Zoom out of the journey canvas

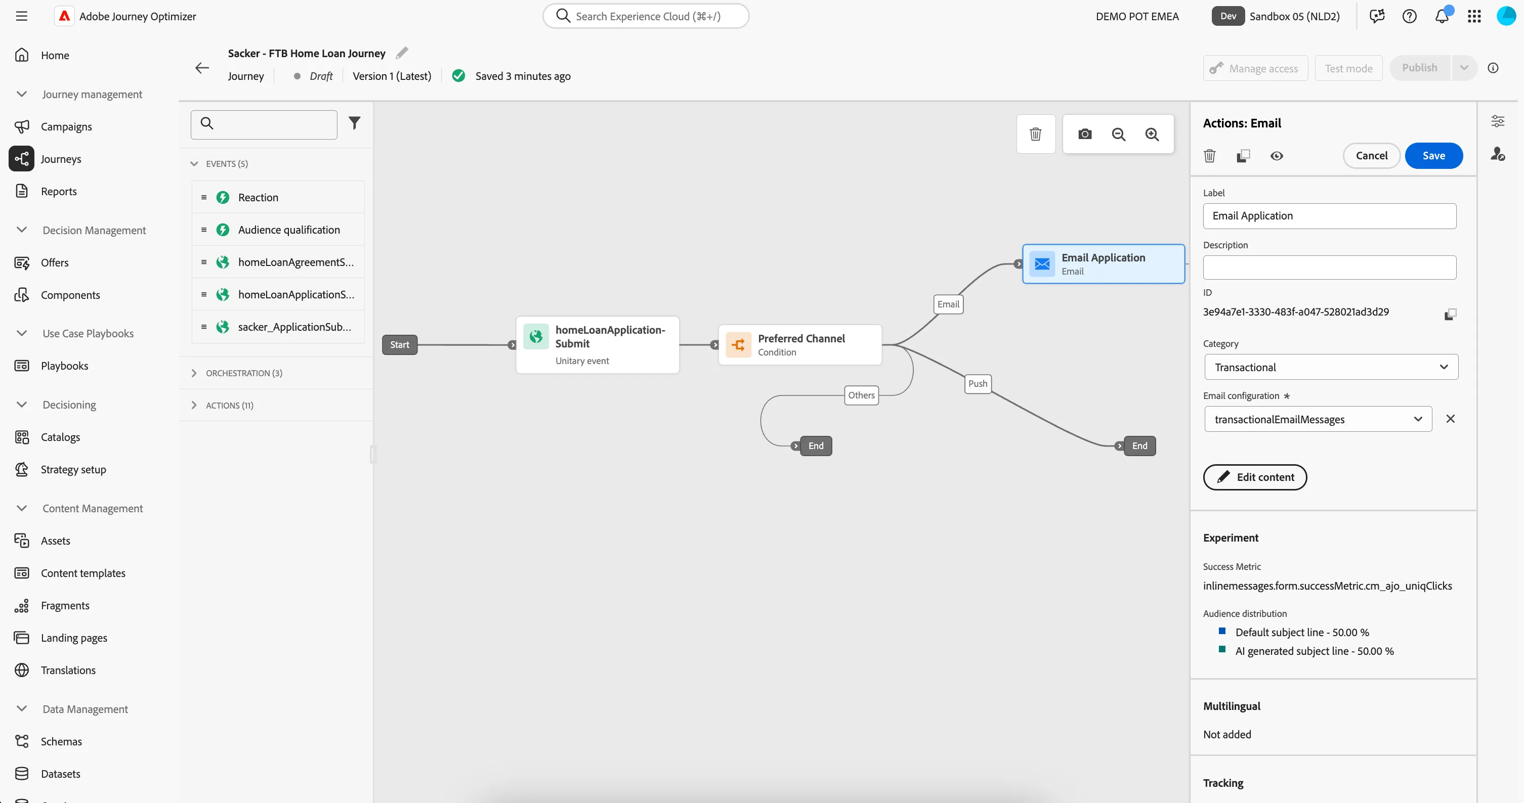[x=1118, y=134]
